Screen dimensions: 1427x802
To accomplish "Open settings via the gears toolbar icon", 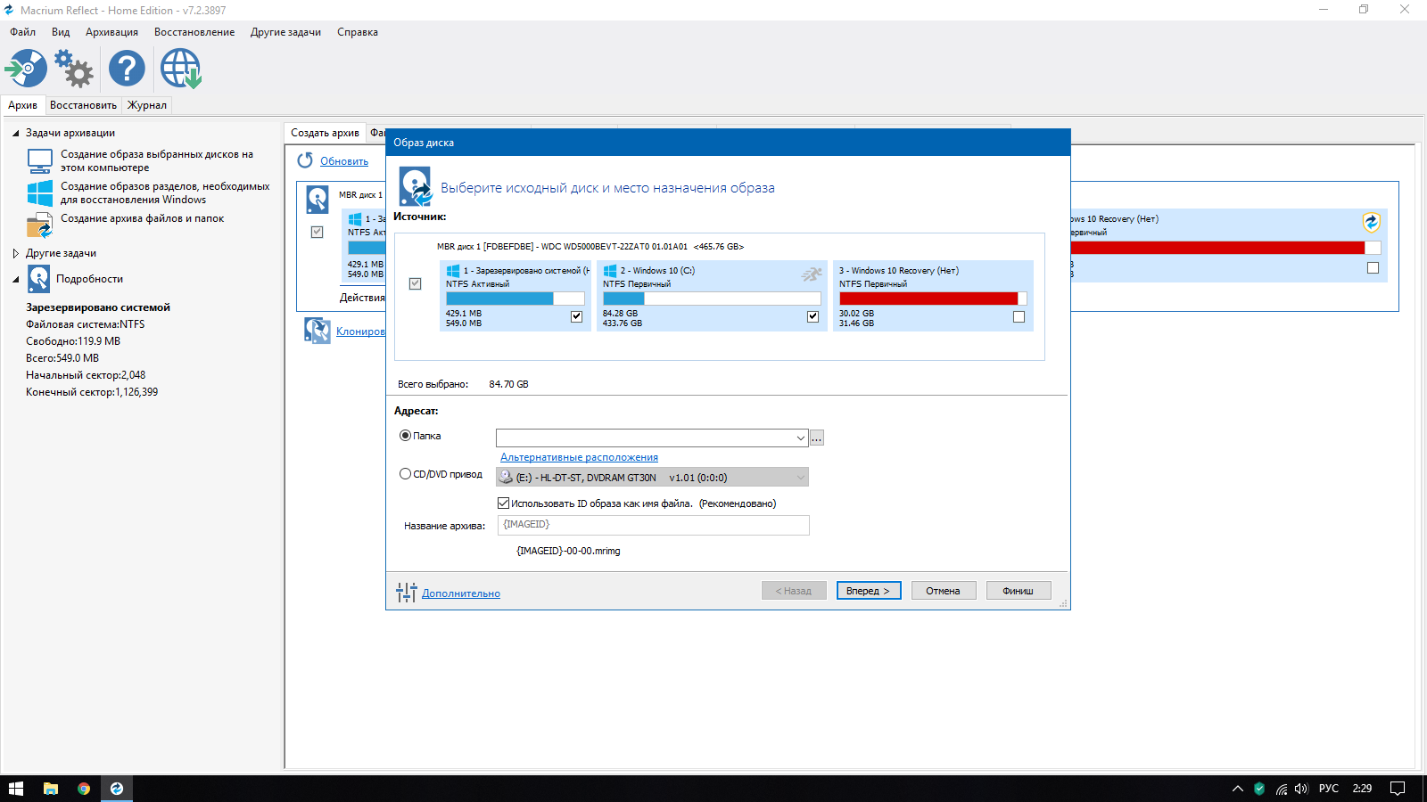I will point(74,69).
